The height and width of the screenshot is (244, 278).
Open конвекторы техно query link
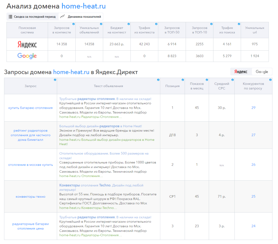(x=31, y=196)
